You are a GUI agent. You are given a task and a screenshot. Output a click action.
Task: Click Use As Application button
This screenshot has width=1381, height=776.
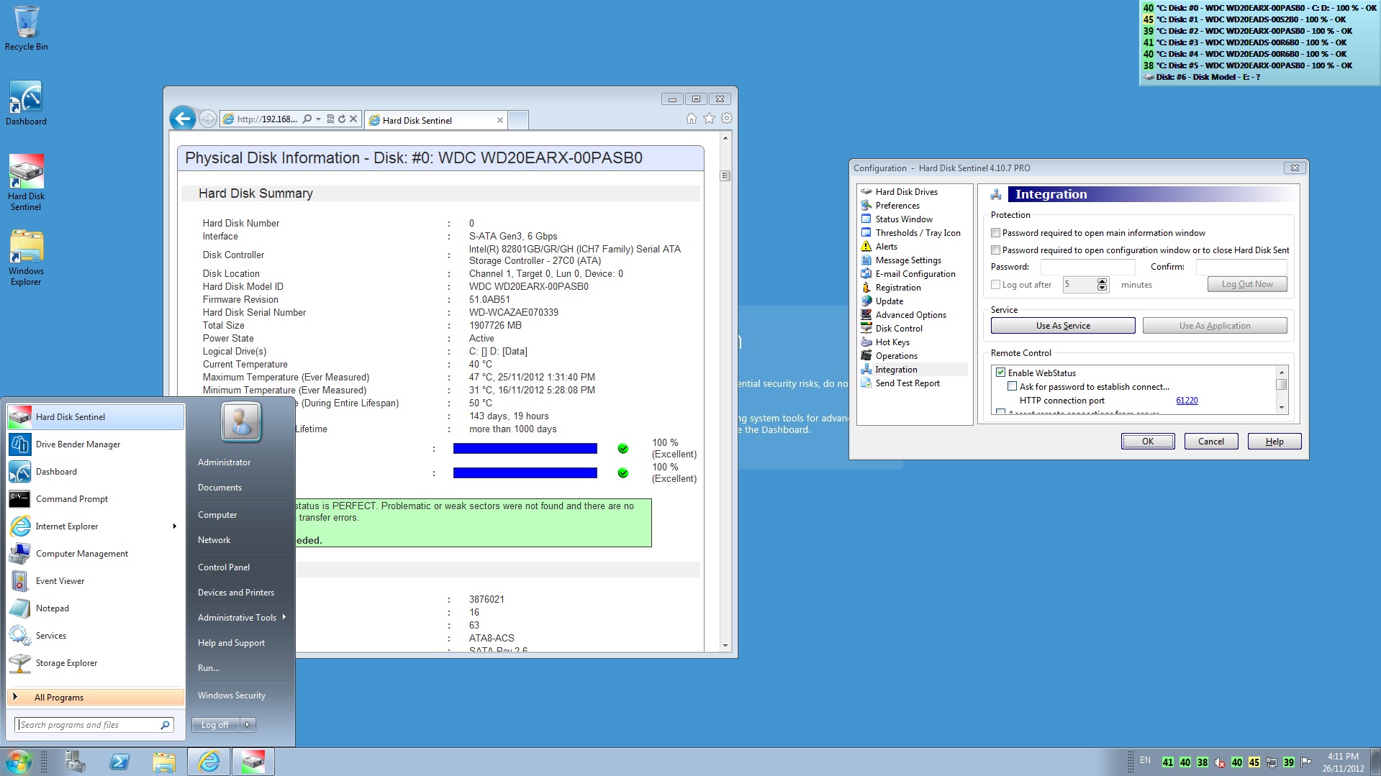click(1215, 326)
